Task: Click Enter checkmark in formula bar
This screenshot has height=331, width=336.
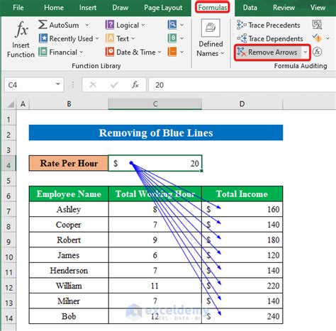Action: pos(114,84)
